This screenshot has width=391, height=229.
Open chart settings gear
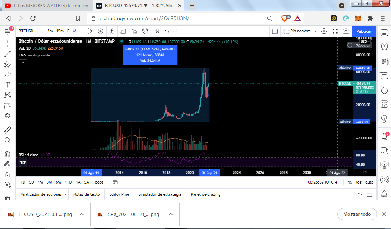point(324,31)
